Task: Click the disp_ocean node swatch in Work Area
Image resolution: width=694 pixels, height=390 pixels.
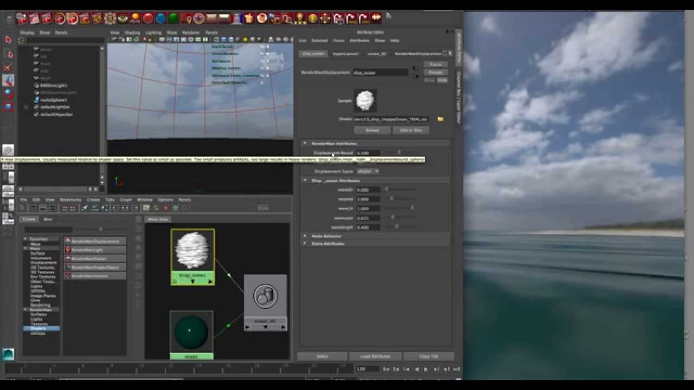Action: [192, 251]
